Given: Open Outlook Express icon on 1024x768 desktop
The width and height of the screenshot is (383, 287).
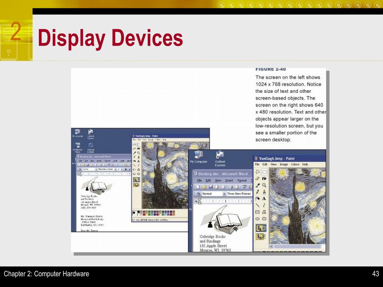Looking at the screenshot, I should coord(91,134).
